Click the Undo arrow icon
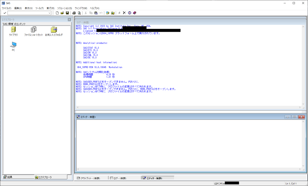The height and width of the screenshot is (186, 308). click(101, 13)
